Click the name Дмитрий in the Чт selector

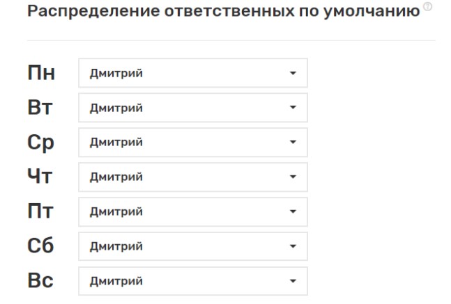pos(116,177)
